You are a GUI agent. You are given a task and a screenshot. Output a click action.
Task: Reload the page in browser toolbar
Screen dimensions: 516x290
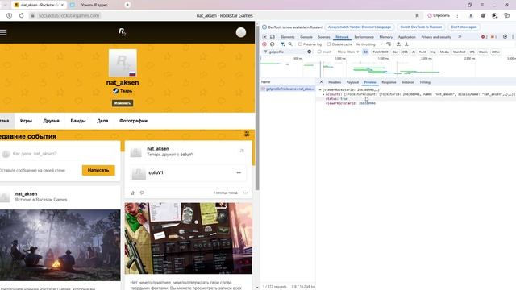pos(22,15)
